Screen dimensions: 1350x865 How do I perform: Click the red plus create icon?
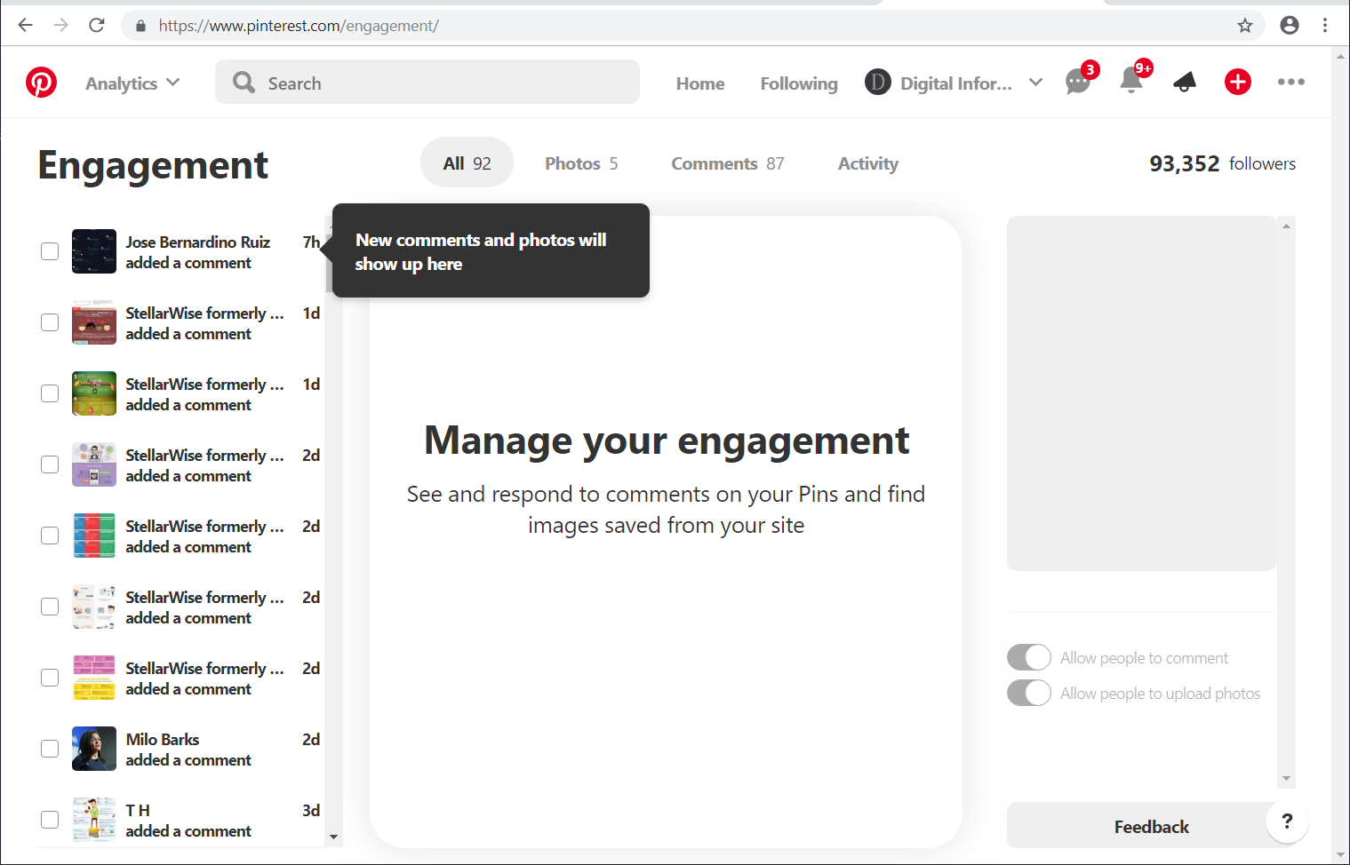pos(1237,82)
